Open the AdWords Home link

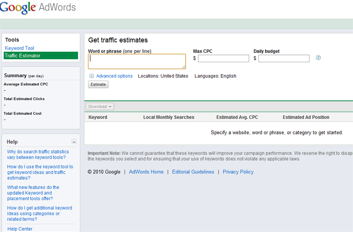click(x=146, y=172)
